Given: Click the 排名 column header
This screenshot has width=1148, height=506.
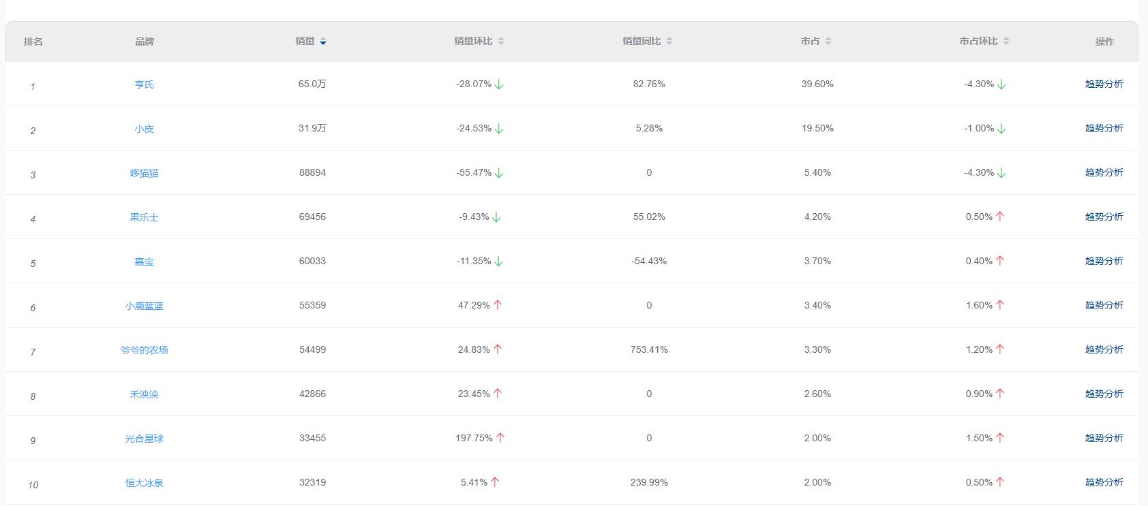Looking at the screenshot, I should (33, 42).
